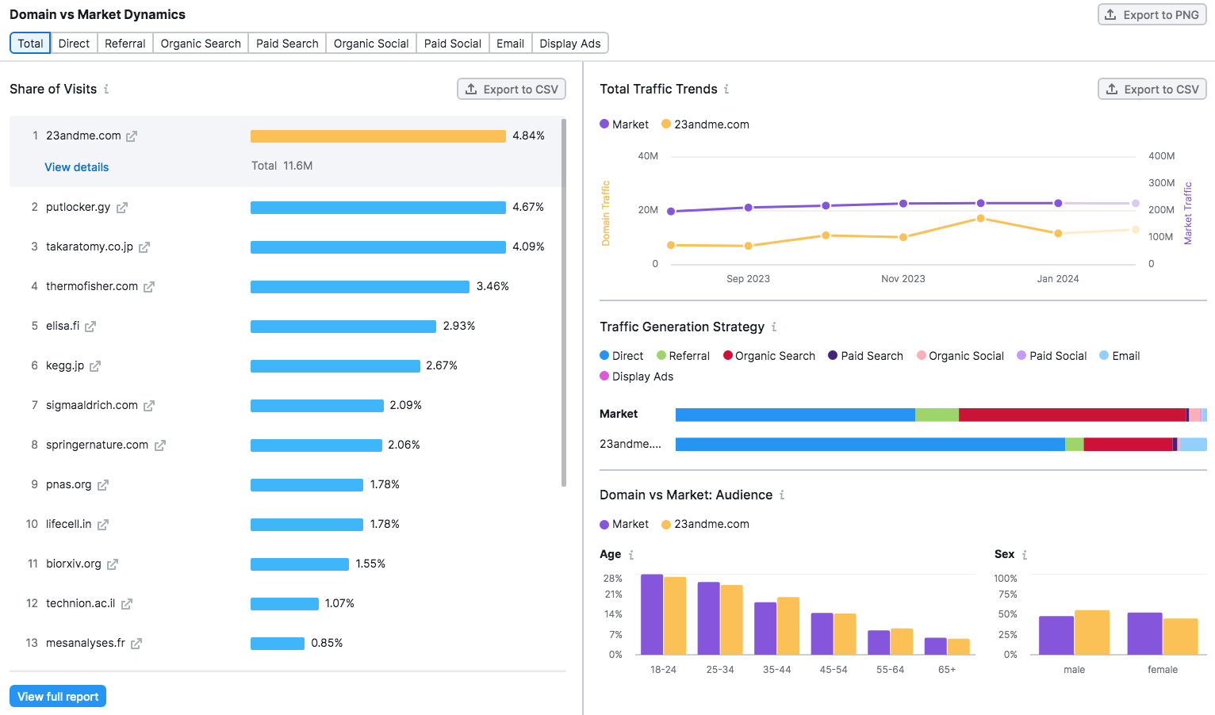Viewport: 1215px width, 715px height.
Task: Toggle Paid Search in strategy legend
Action: tap(866, 356)
